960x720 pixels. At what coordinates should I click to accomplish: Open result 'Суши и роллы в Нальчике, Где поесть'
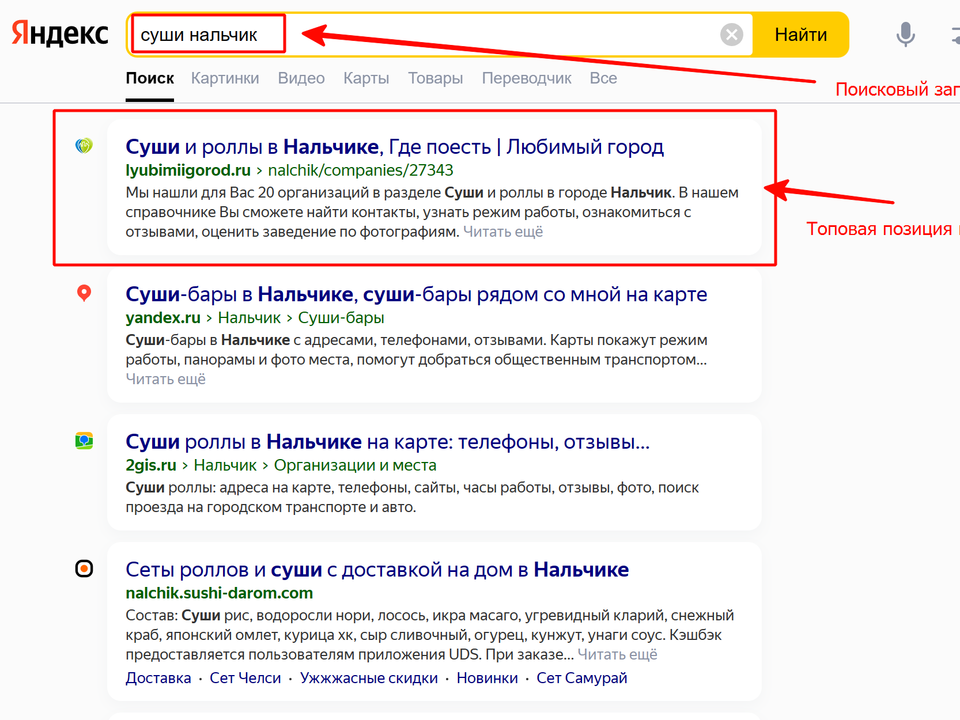pos(395,147)
